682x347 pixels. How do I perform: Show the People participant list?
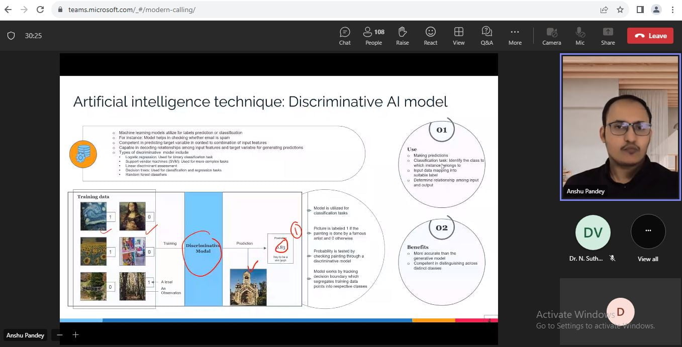[373, 36]
